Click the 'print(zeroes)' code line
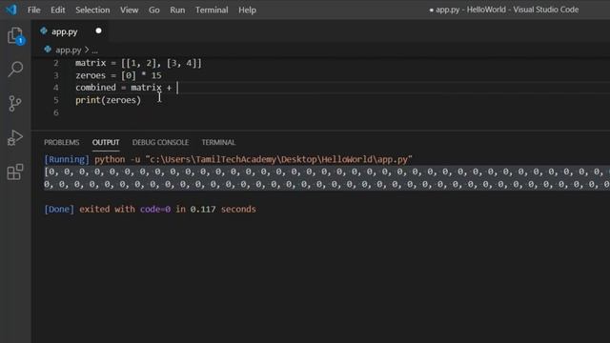The image size is (610, 343). (108, 100)
